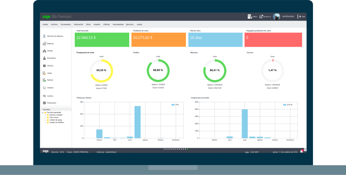Click the Total facturado green tile

coord(102,40)
